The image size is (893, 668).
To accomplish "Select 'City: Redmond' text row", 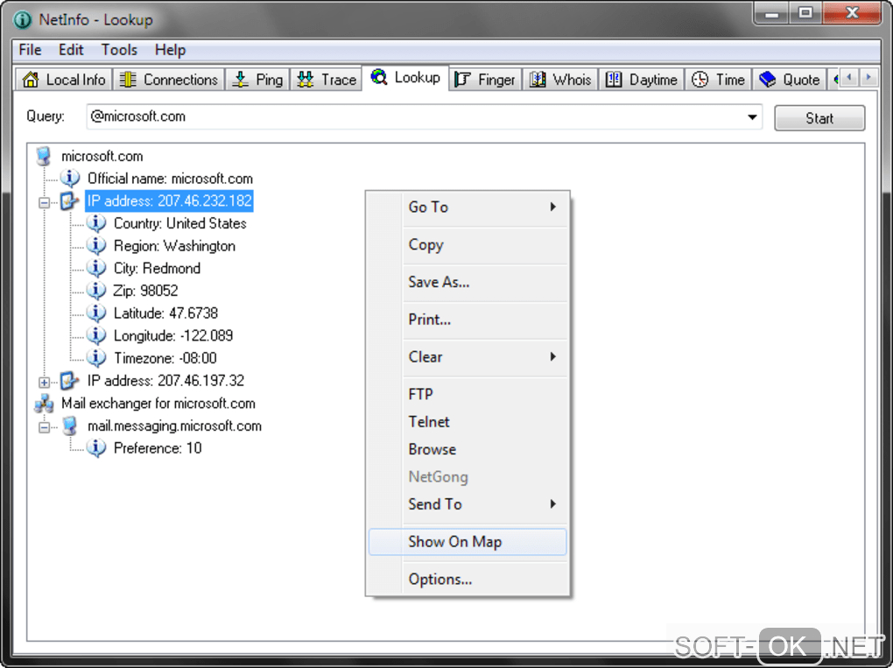I will [157, 268].
